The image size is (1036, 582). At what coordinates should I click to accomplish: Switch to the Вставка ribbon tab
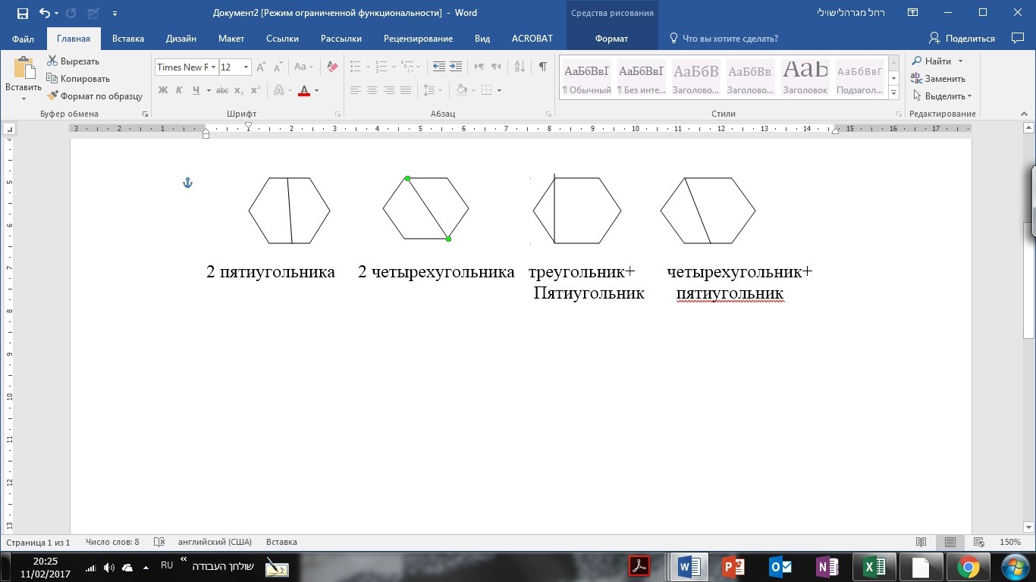pyautogui.click(x=128, y=39)
